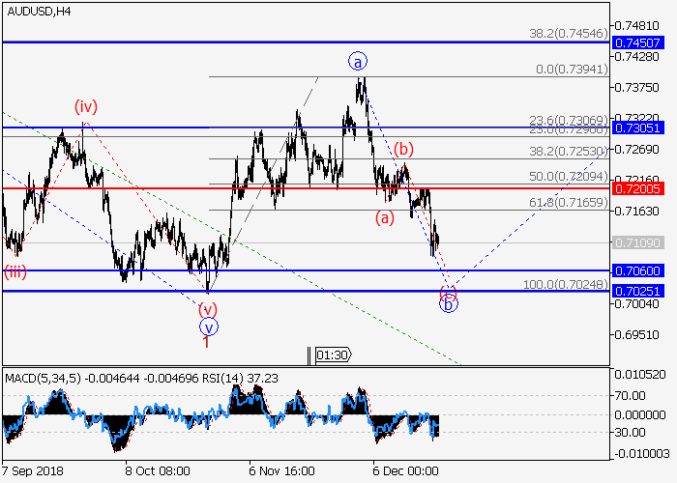This screenshot has height=483, width=677.
Task: Select the circled blue v wave label
Action: (x=208, y=327)
